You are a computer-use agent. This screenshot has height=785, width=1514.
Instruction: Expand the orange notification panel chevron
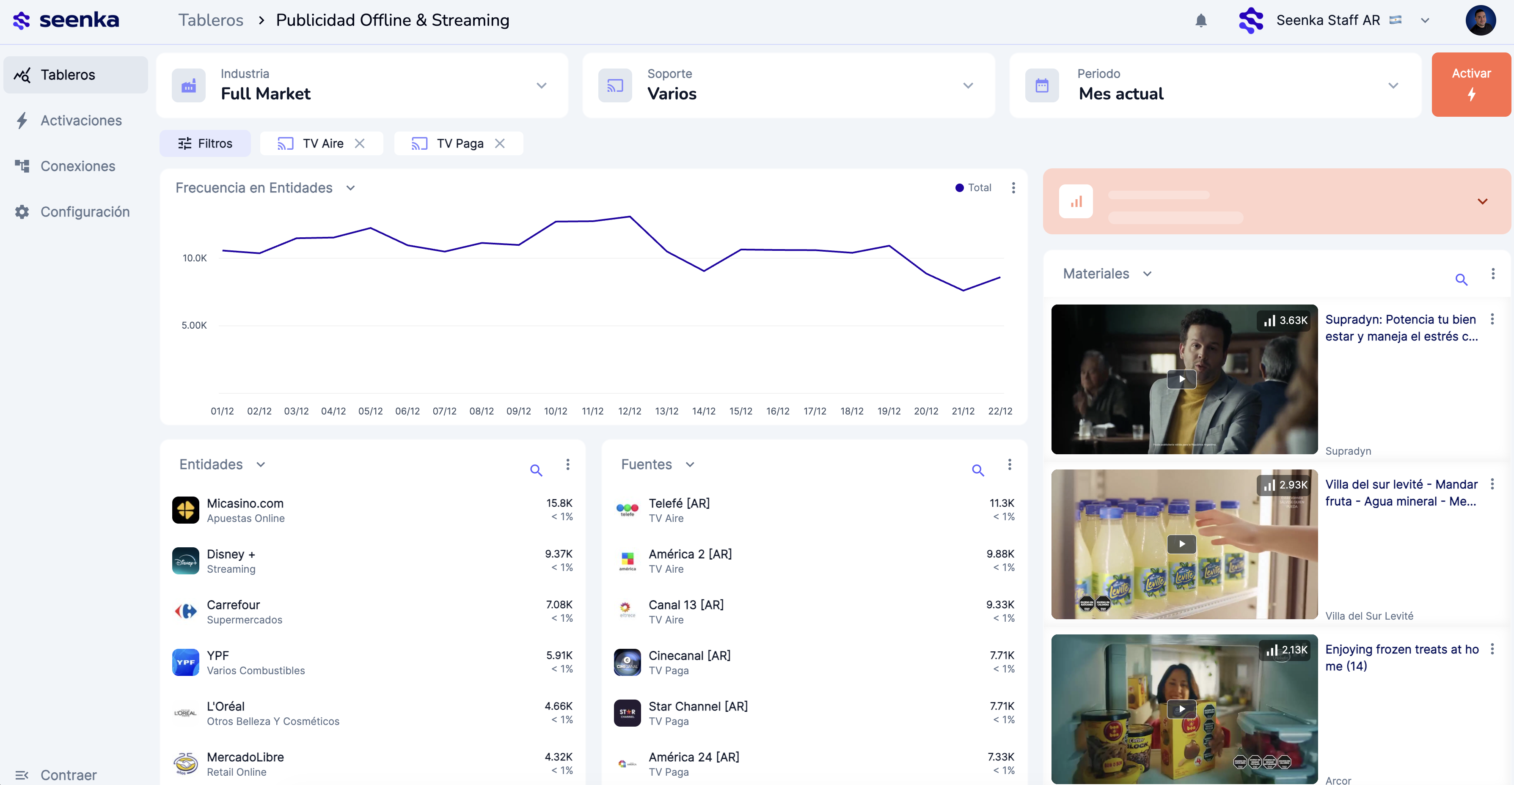pos(1484,201)
